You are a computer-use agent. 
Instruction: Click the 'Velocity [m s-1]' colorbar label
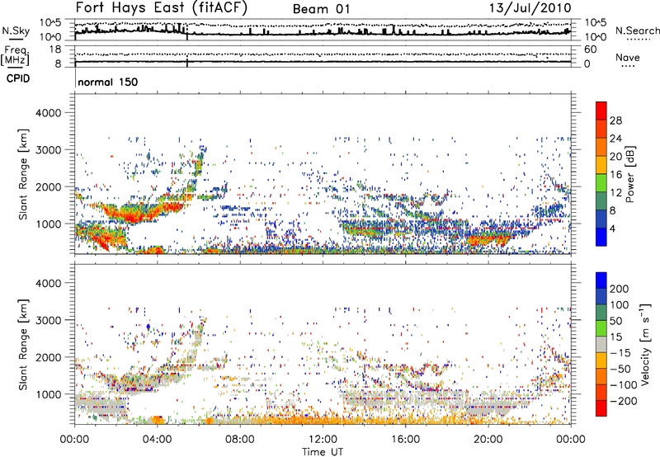coord(645,344)
